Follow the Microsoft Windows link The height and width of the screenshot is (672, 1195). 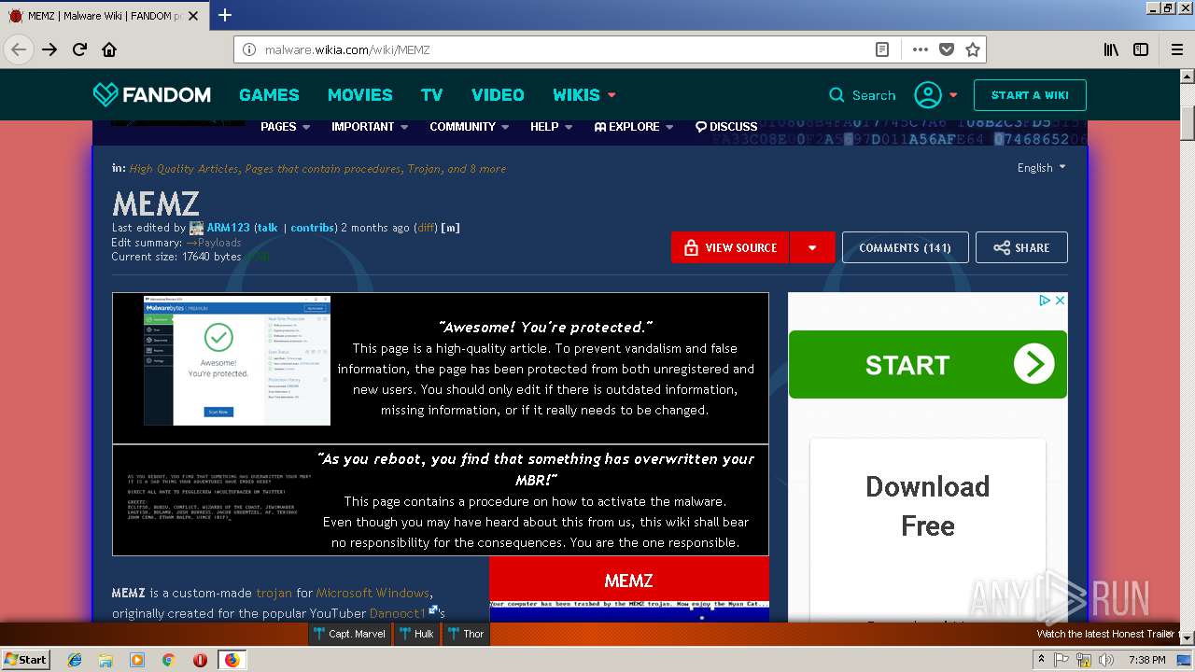pyautogui.click(x=373, y=593)
